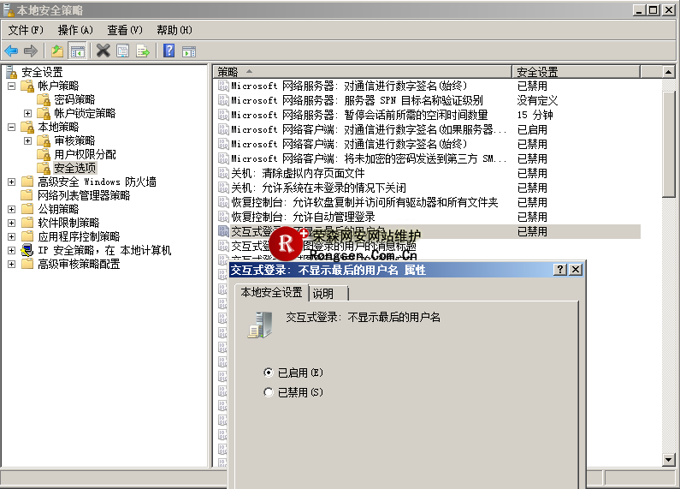
Task: Select the 已禁用 radio button
Action: click(x=269, y=392)
